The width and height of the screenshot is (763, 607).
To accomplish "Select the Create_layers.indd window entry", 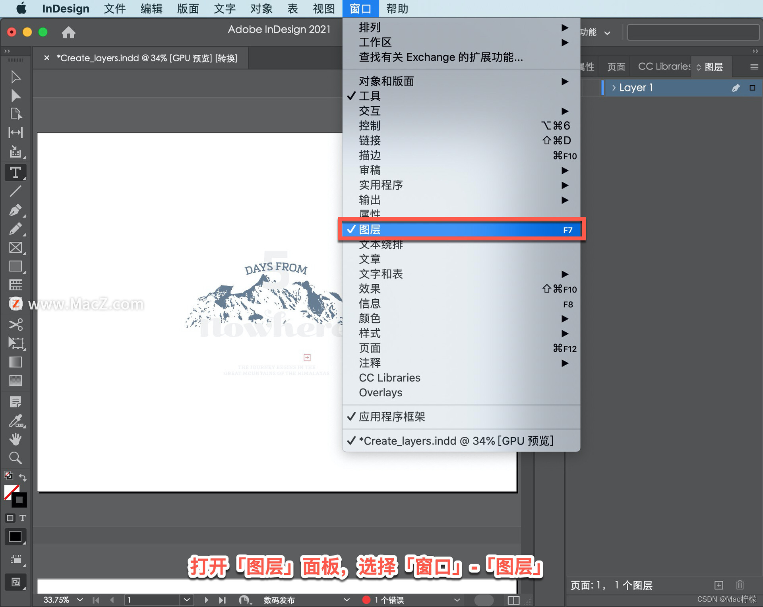I will pyautogui.click(x=461, y=440).
